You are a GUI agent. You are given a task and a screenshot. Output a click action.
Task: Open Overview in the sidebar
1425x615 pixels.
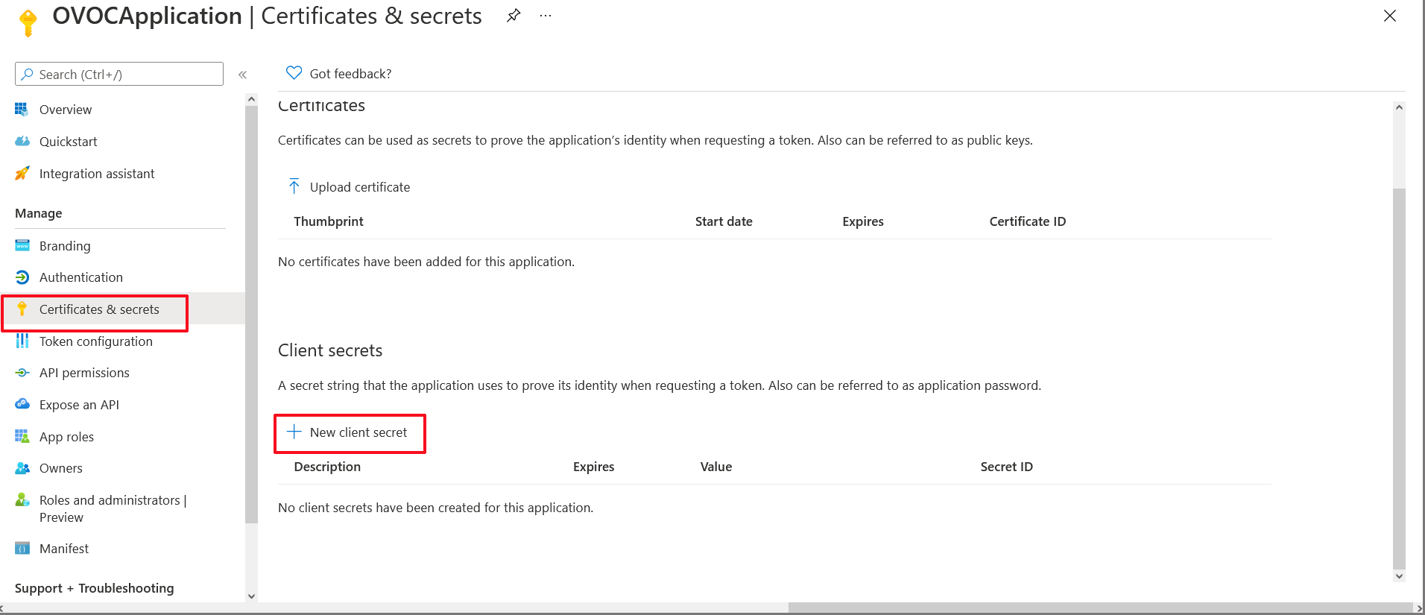[66, 110]
